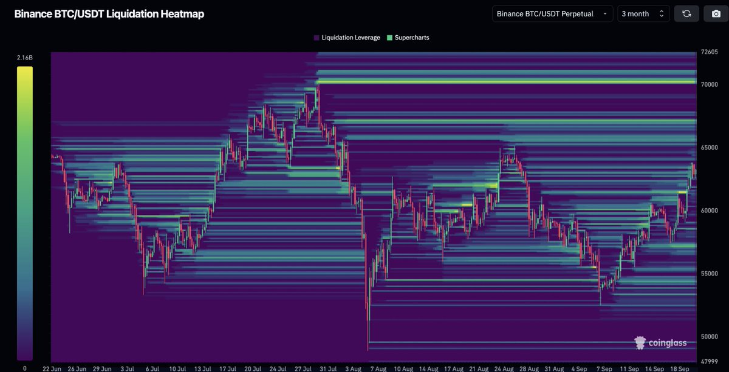
Task: Click the 21 Aug date axis label
Action: coord(478,368)
